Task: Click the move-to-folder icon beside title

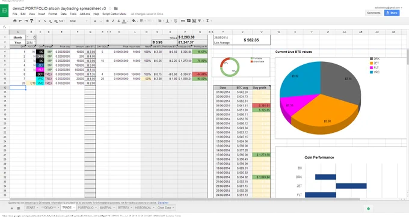Action: coord(116,8)
